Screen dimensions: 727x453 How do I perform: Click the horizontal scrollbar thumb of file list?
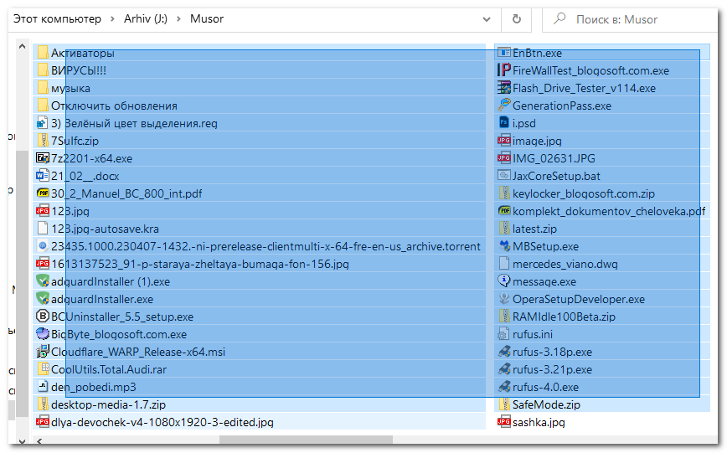[306, 440]
